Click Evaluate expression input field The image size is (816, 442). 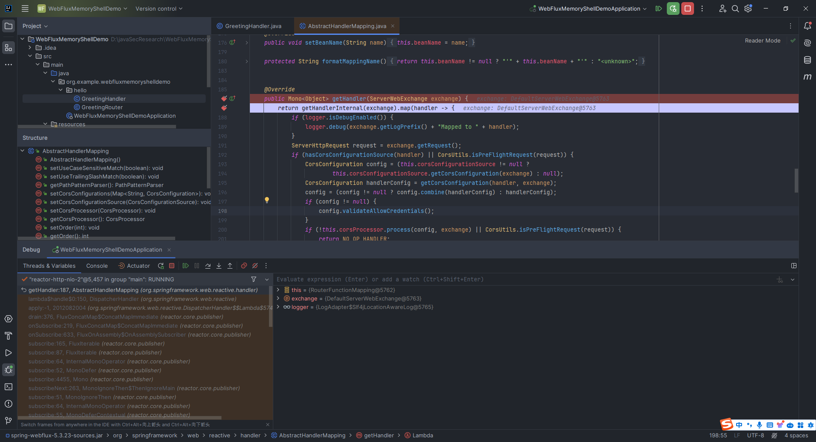click(525, 279)
